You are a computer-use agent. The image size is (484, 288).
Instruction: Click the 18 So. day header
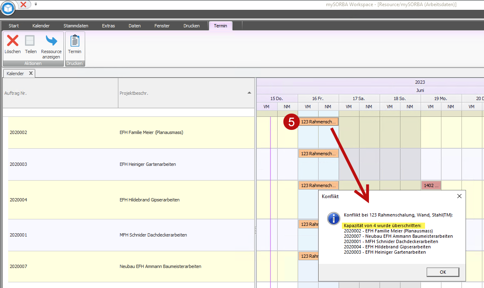(400, 98)
